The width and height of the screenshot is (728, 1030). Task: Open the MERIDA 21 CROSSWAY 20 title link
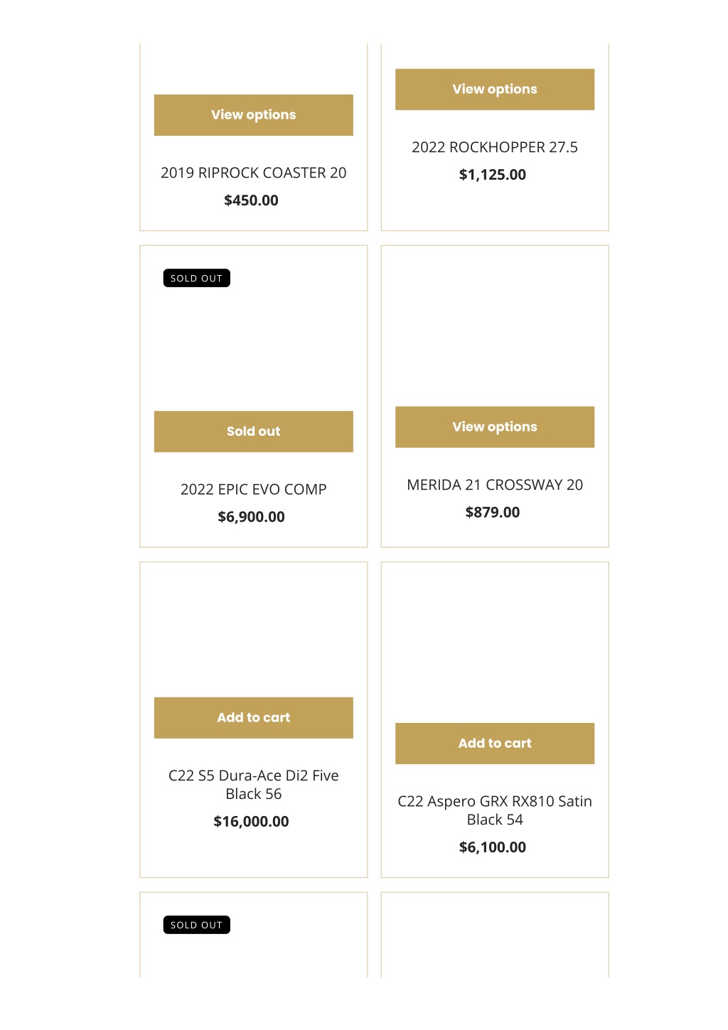click(495, 485)
